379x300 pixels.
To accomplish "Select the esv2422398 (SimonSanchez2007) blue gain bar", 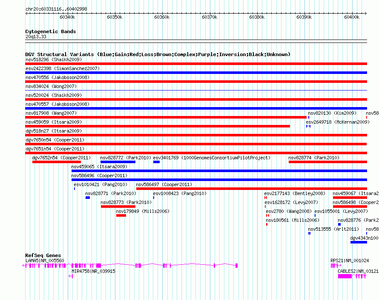I will 196,73.
